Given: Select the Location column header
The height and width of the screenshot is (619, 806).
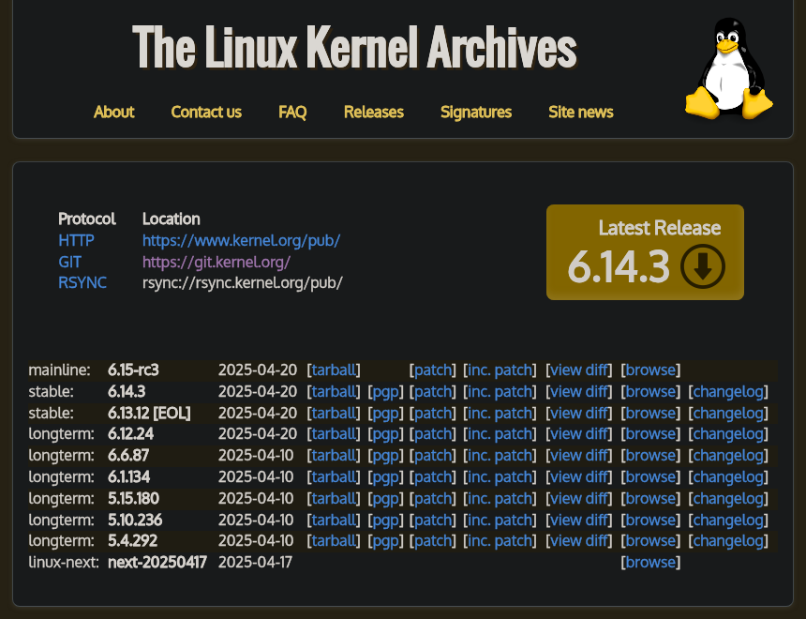Looking at the screenshot, I should coord(172,219).
